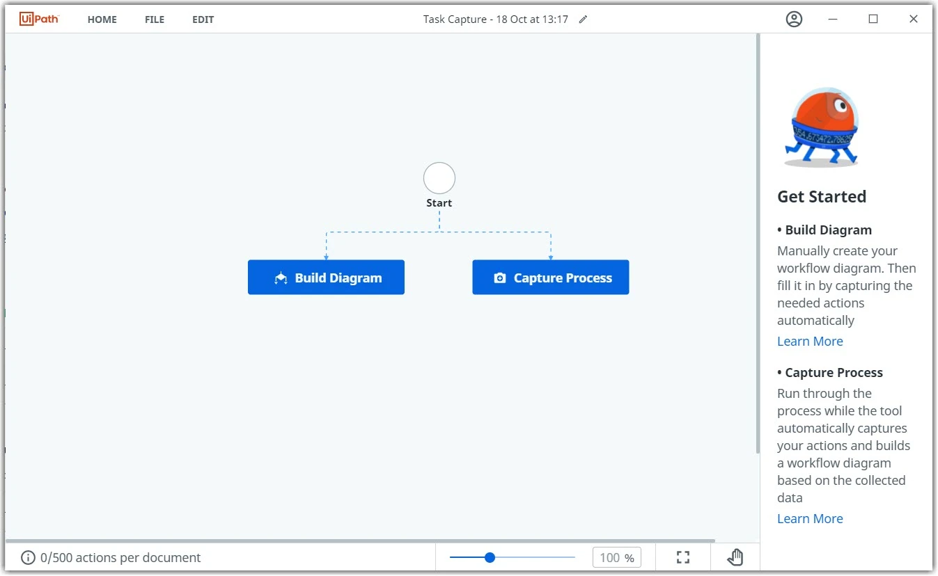Minimize the Task Capture window
The image size is (938, 576).
tap(834, 19)
